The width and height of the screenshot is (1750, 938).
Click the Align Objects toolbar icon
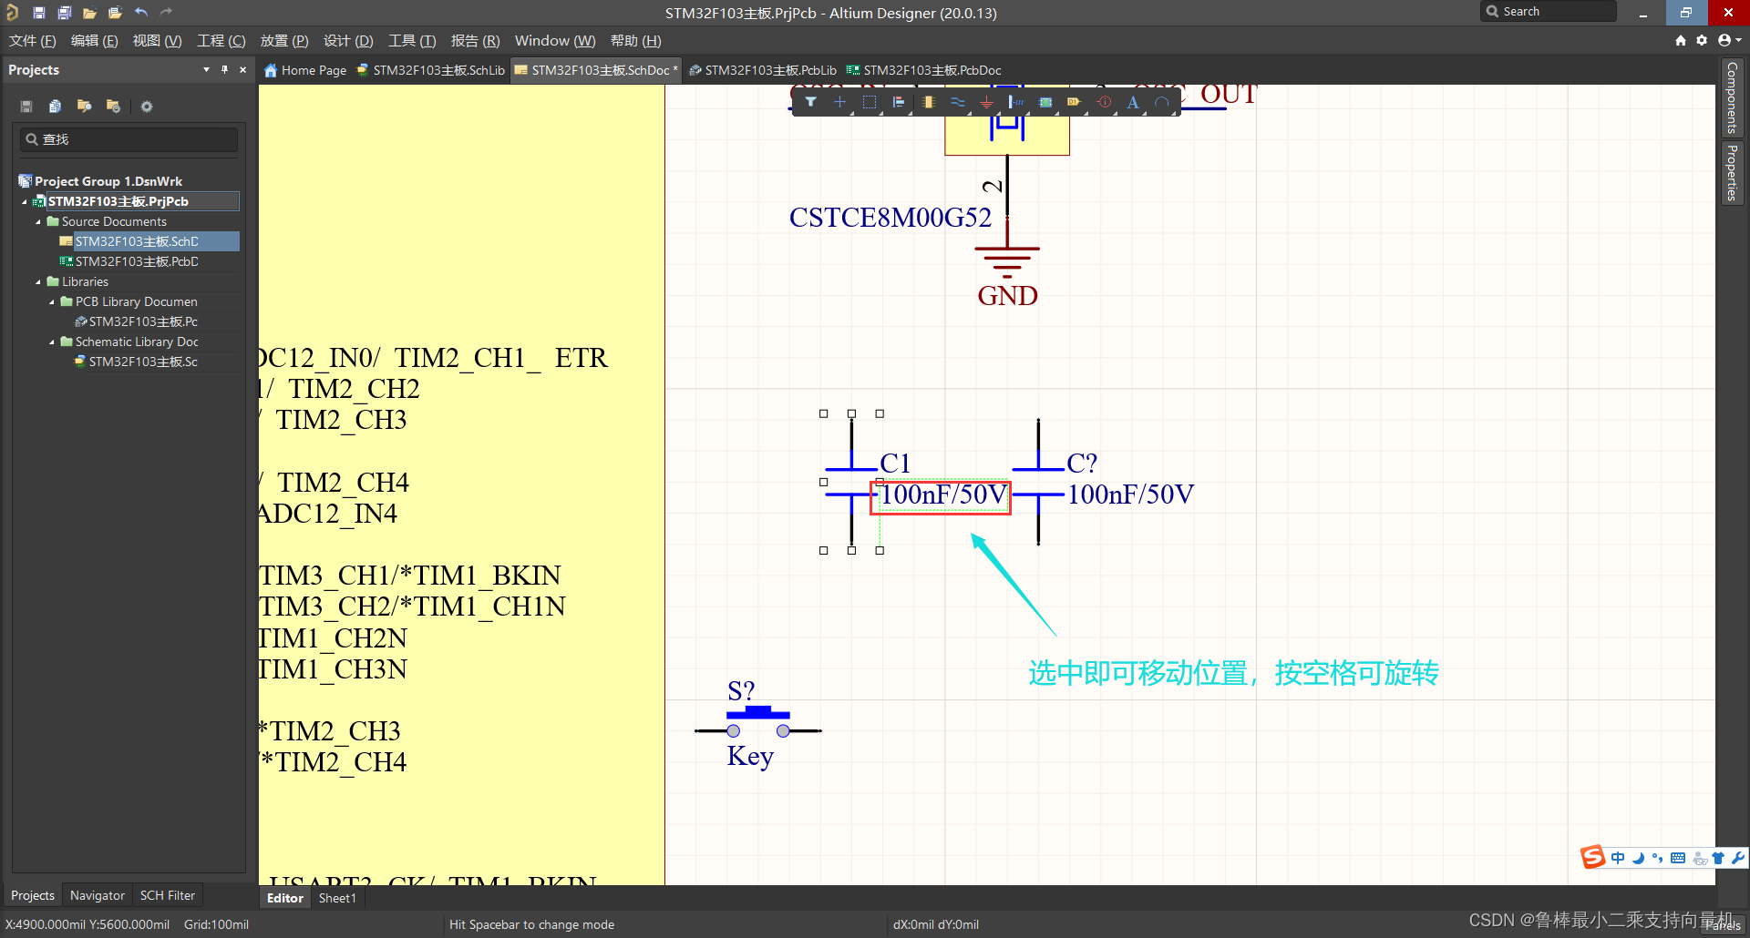pyautogui.click(x=899, y=103)
